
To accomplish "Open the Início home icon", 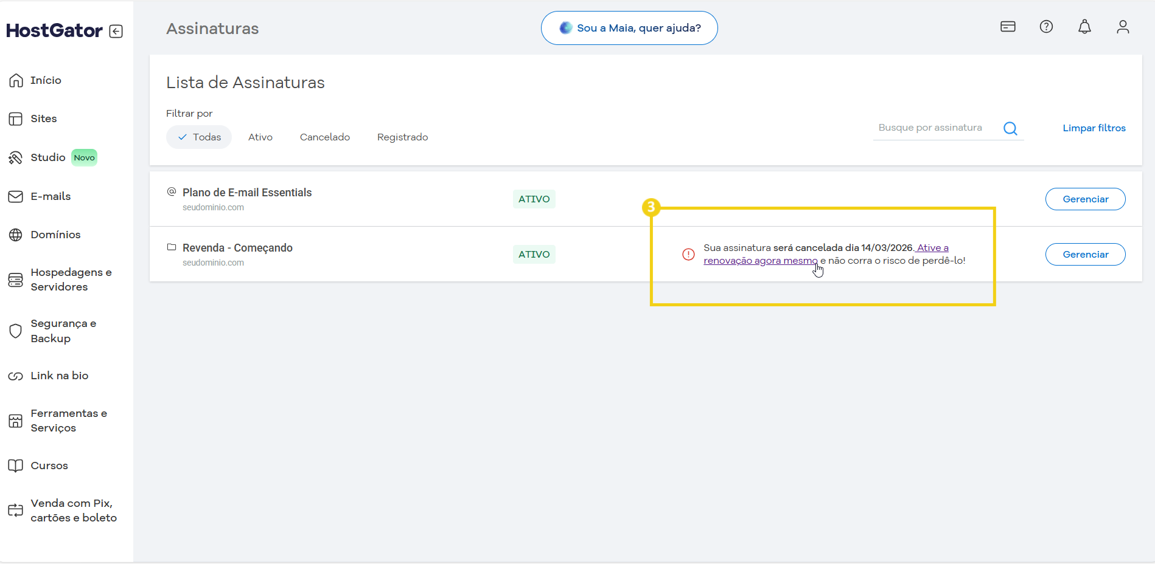I will click(16, 80).
